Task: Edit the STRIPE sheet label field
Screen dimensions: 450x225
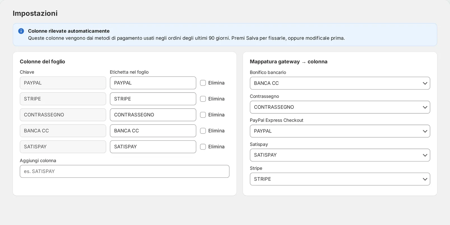Action: 153,99
